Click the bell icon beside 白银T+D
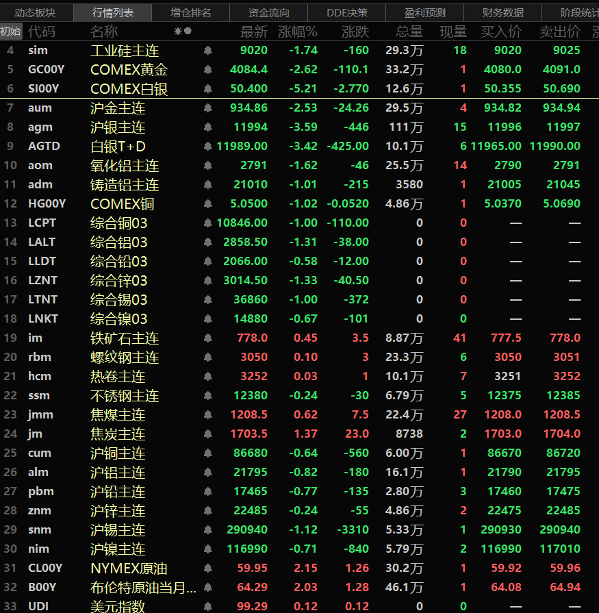The width and height of the screenshot is (599, 613). pos(207,146)
